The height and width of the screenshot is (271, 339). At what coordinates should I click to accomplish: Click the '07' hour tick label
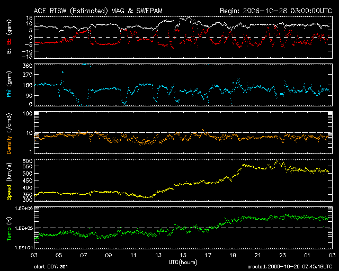(x=84, y=256)
